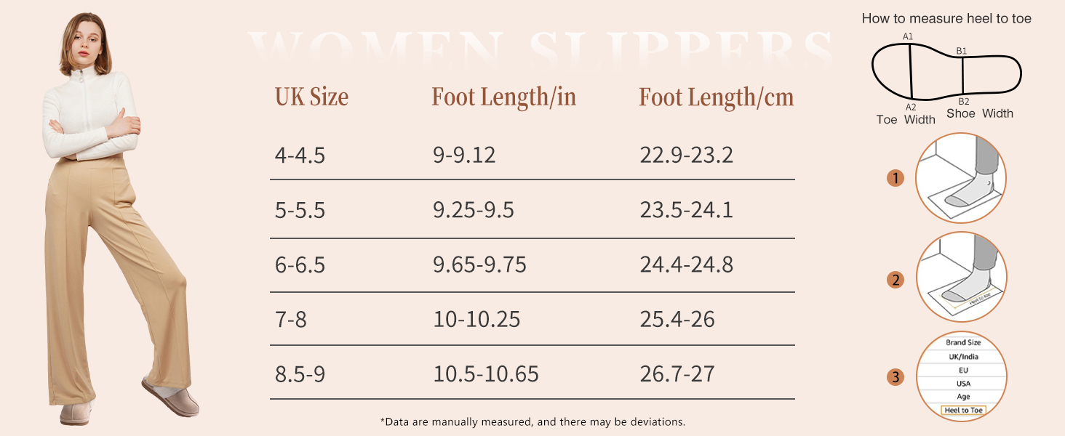Click the Foot Length/cm column header
Image resolution: width=1065 pixels, height=436 pixels.
[x=716, y=97]
